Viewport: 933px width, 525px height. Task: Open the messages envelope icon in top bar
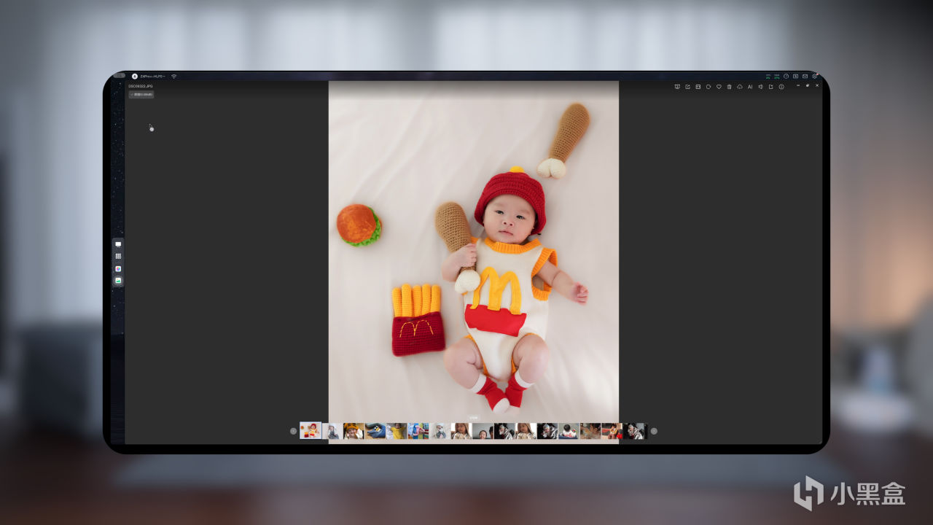[x=805, y=76]
